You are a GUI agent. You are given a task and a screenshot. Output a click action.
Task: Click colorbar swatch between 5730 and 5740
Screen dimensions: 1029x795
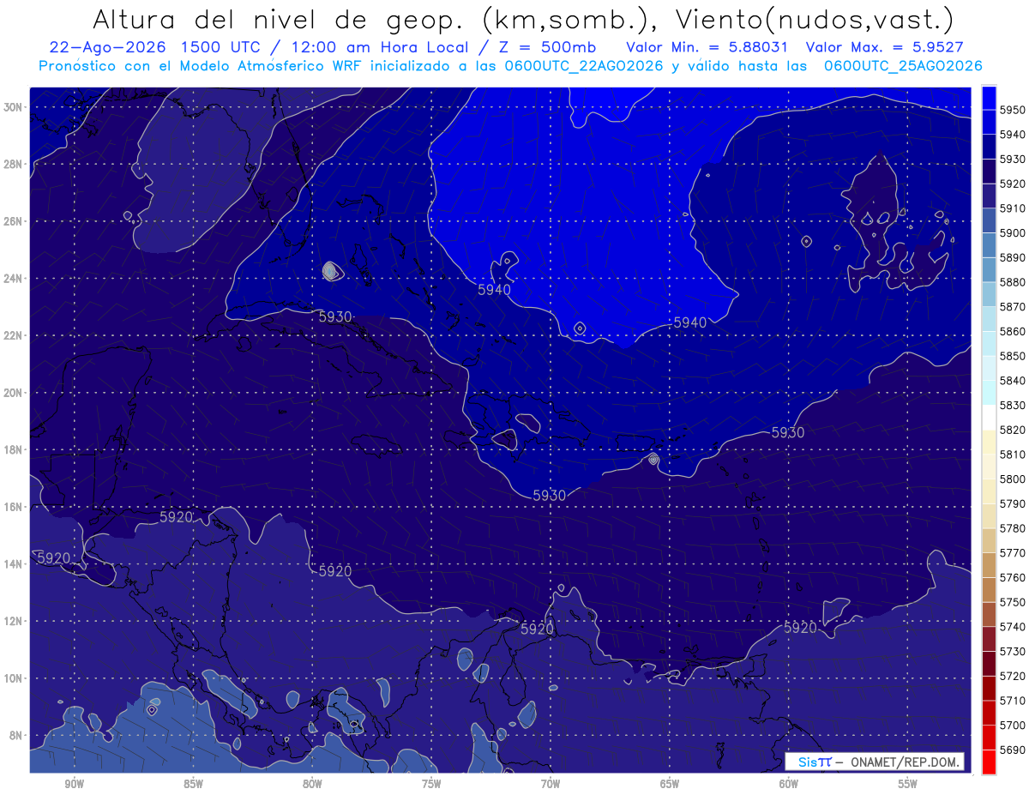989,639
